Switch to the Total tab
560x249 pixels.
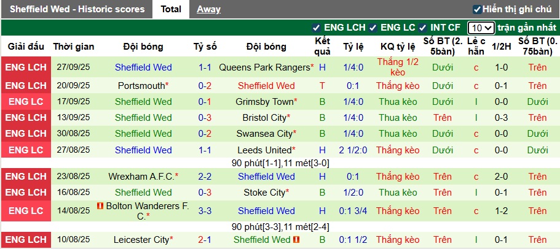coord(171,9)
